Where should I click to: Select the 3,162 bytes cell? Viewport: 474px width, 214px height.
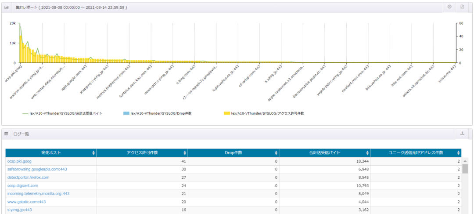click(325, 210)
